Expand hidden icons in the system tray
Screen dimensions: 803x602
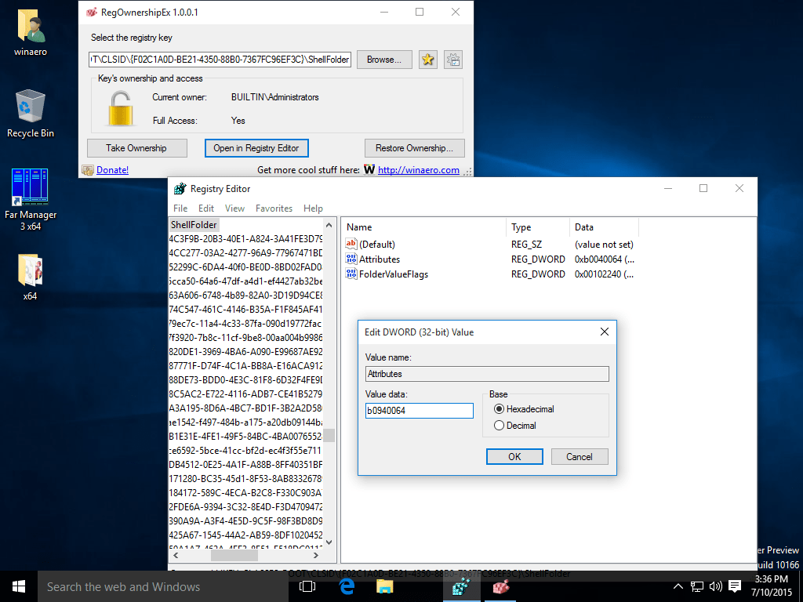pos(678,586)
